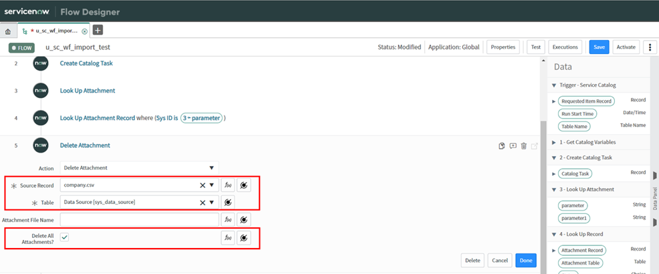Click the step 2 Now icon
This screenshot has height=274, width=659.
coord(41,63)
